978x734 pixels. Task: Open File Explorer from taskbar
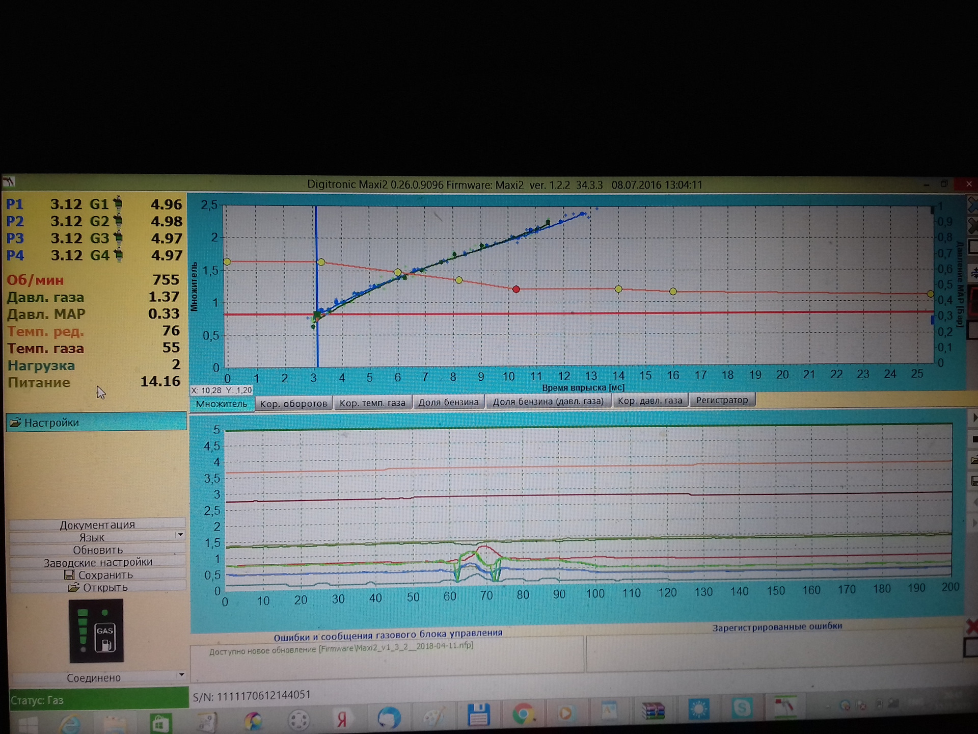coord(116,724)
